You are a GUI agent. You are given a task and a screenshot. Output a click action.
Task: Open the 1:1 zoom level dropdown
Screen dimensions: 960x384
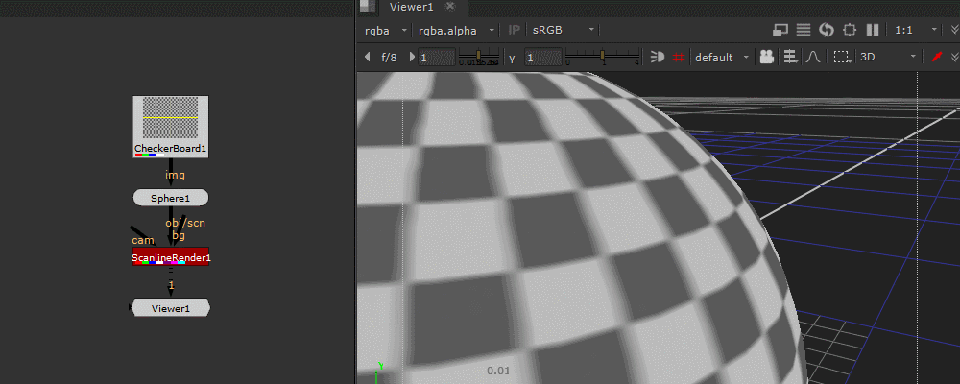pyautogui.click(x=916, y=30)
